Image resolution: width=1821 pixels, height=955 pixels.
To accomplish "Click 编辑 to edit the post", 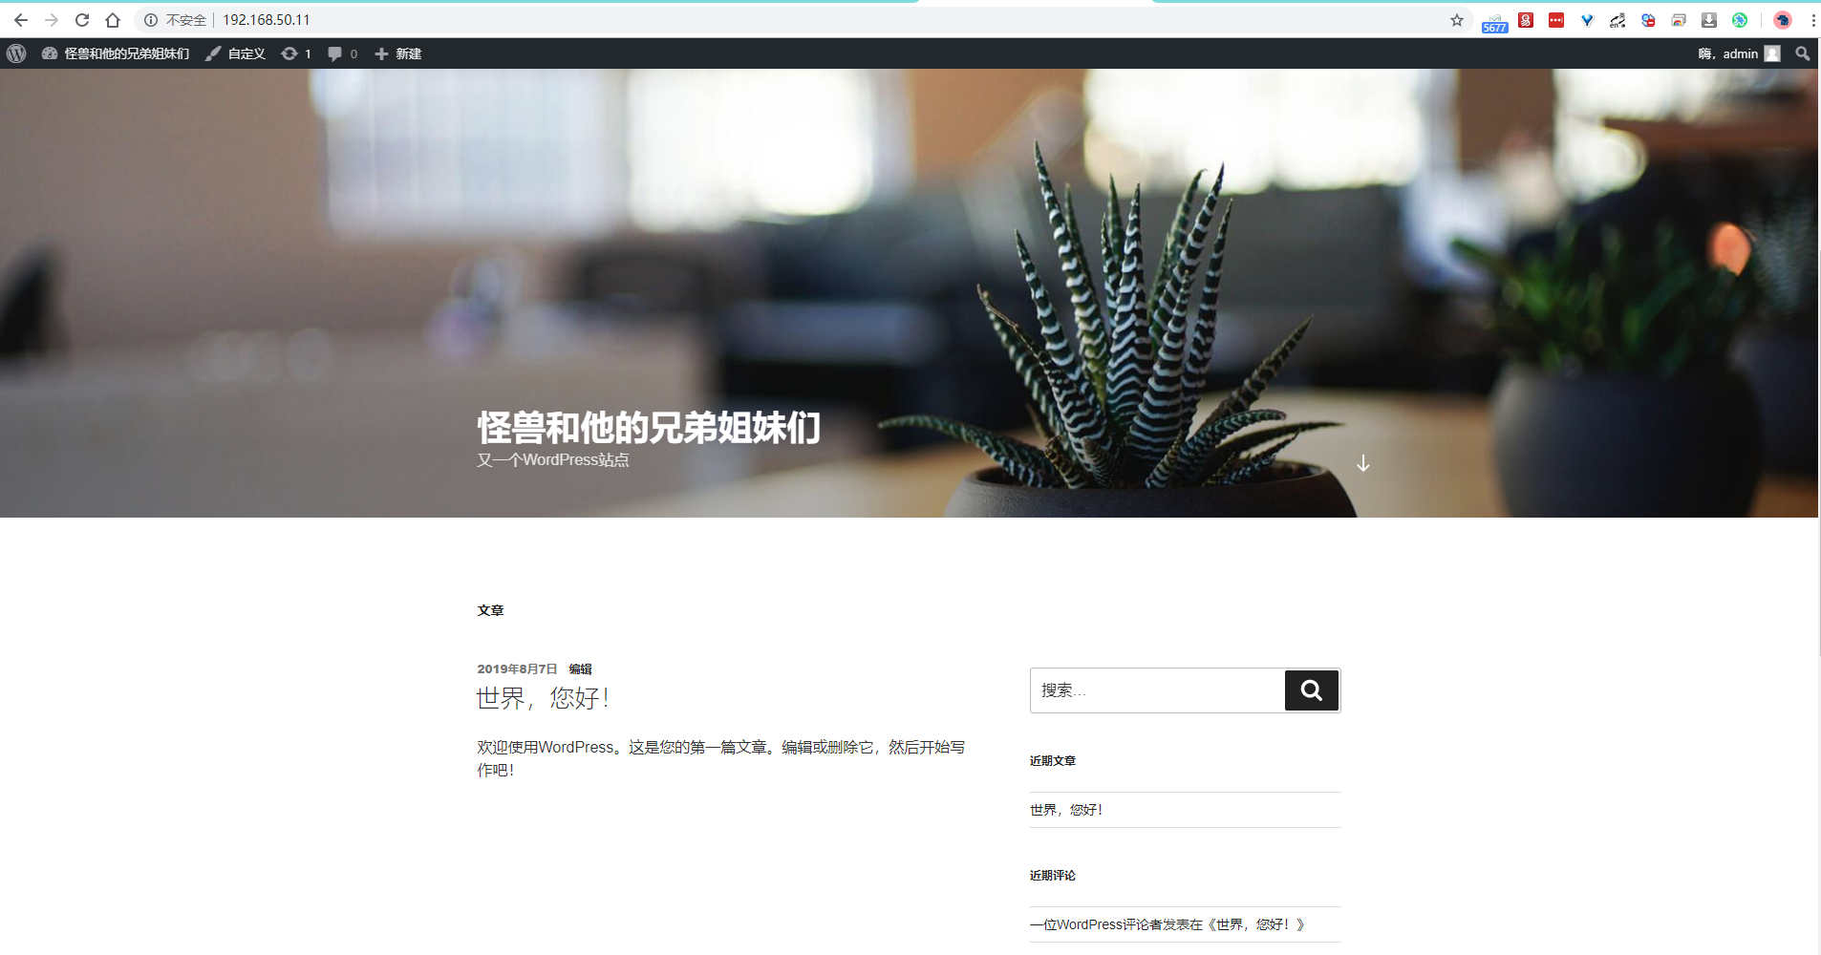I will [x=580, y=668].
